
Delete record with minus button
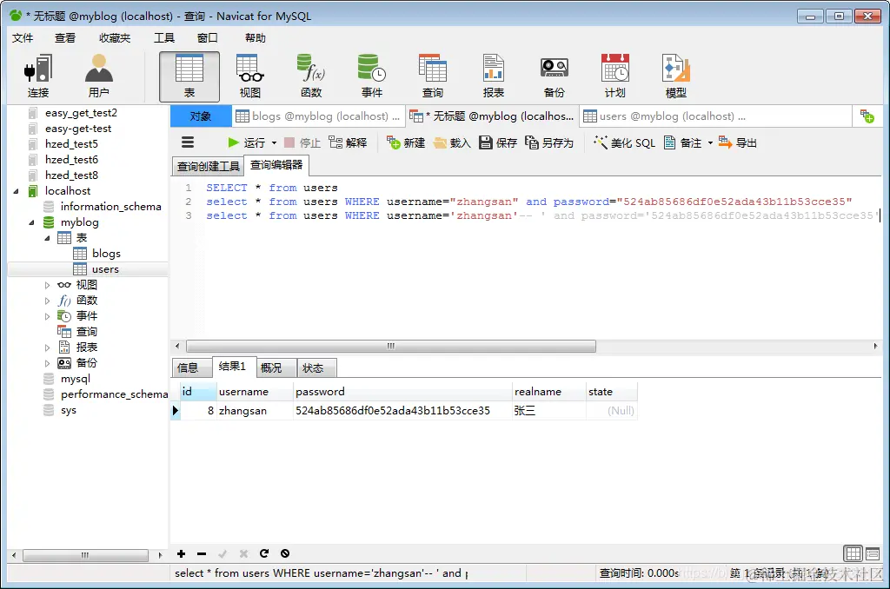(x=202, y=553)
